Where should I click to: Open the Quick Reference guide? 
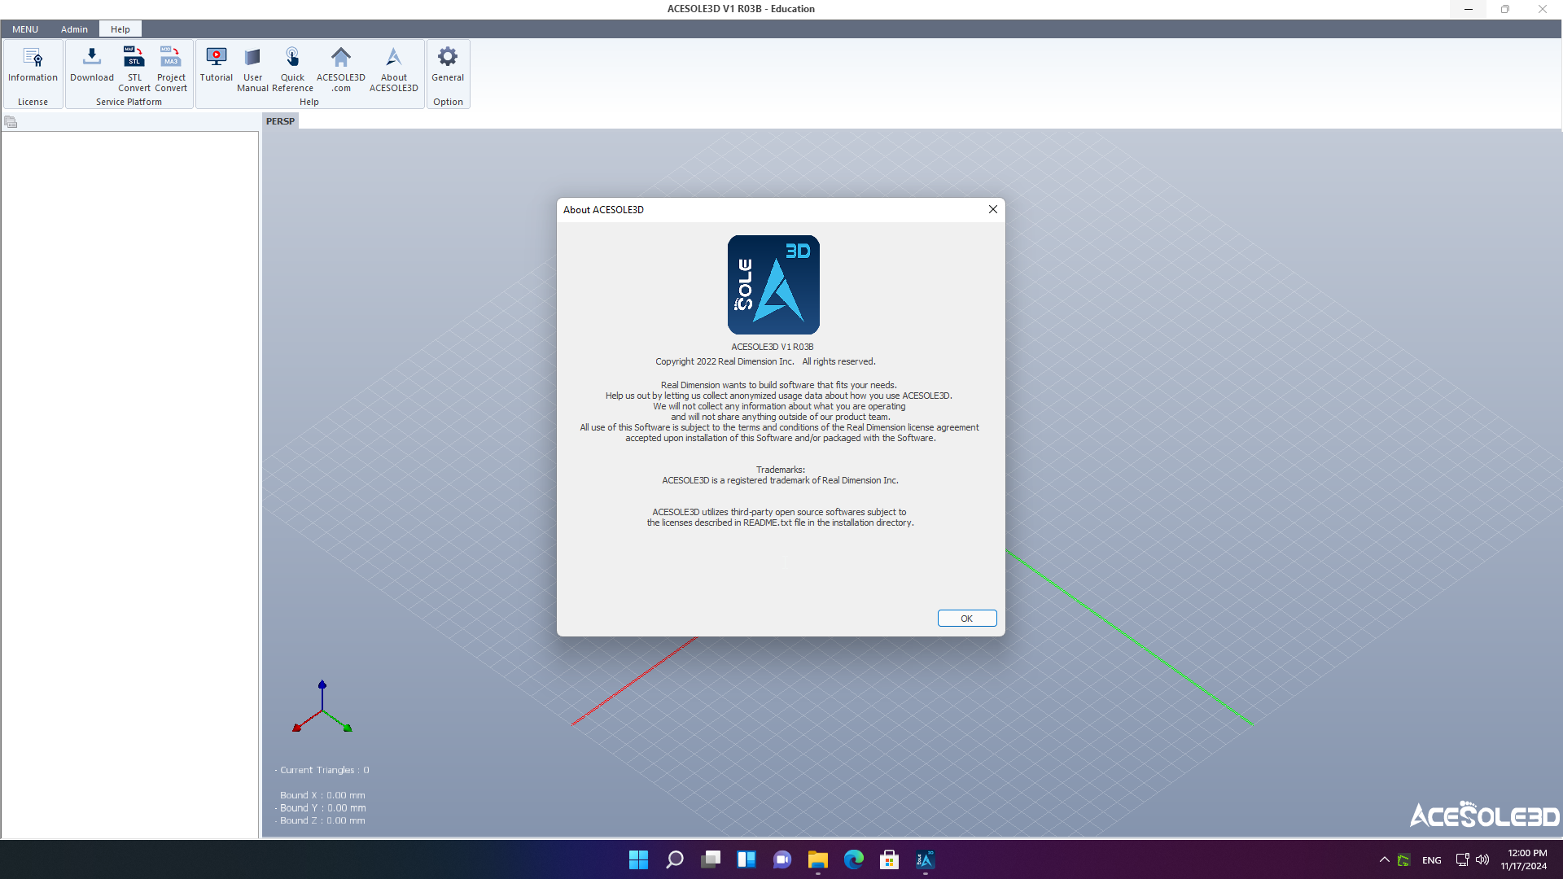tap(292, 68)
